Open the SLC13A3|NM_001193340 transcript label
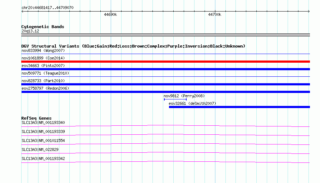Screen dimensions: 320x183 point(43,123)
